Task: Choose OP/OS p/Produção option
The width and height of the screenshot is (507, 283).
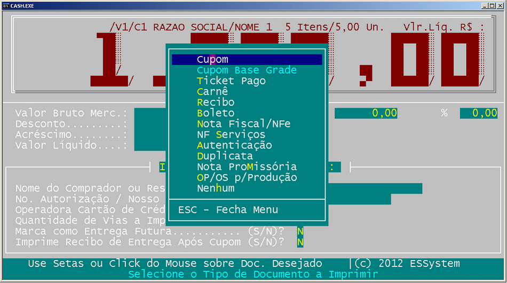Action: (x=247, y=177)
